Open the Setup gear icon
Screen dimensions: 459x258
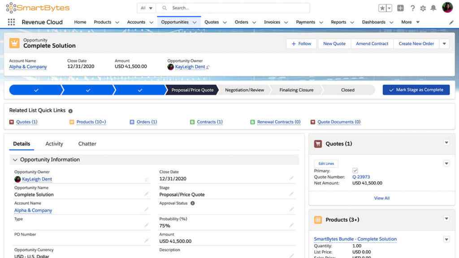423,8
